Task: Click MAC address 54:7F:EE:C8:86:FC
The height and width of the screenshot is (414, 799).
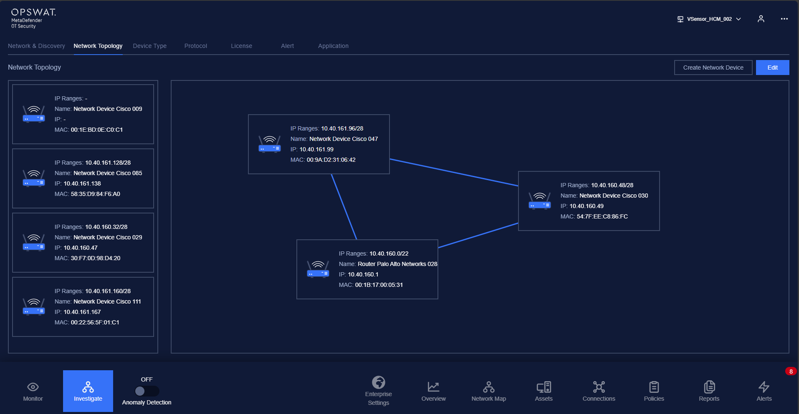Action: pos(602,216)
